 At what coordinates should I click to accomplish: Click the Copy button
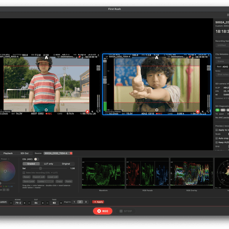click(59, 181)
